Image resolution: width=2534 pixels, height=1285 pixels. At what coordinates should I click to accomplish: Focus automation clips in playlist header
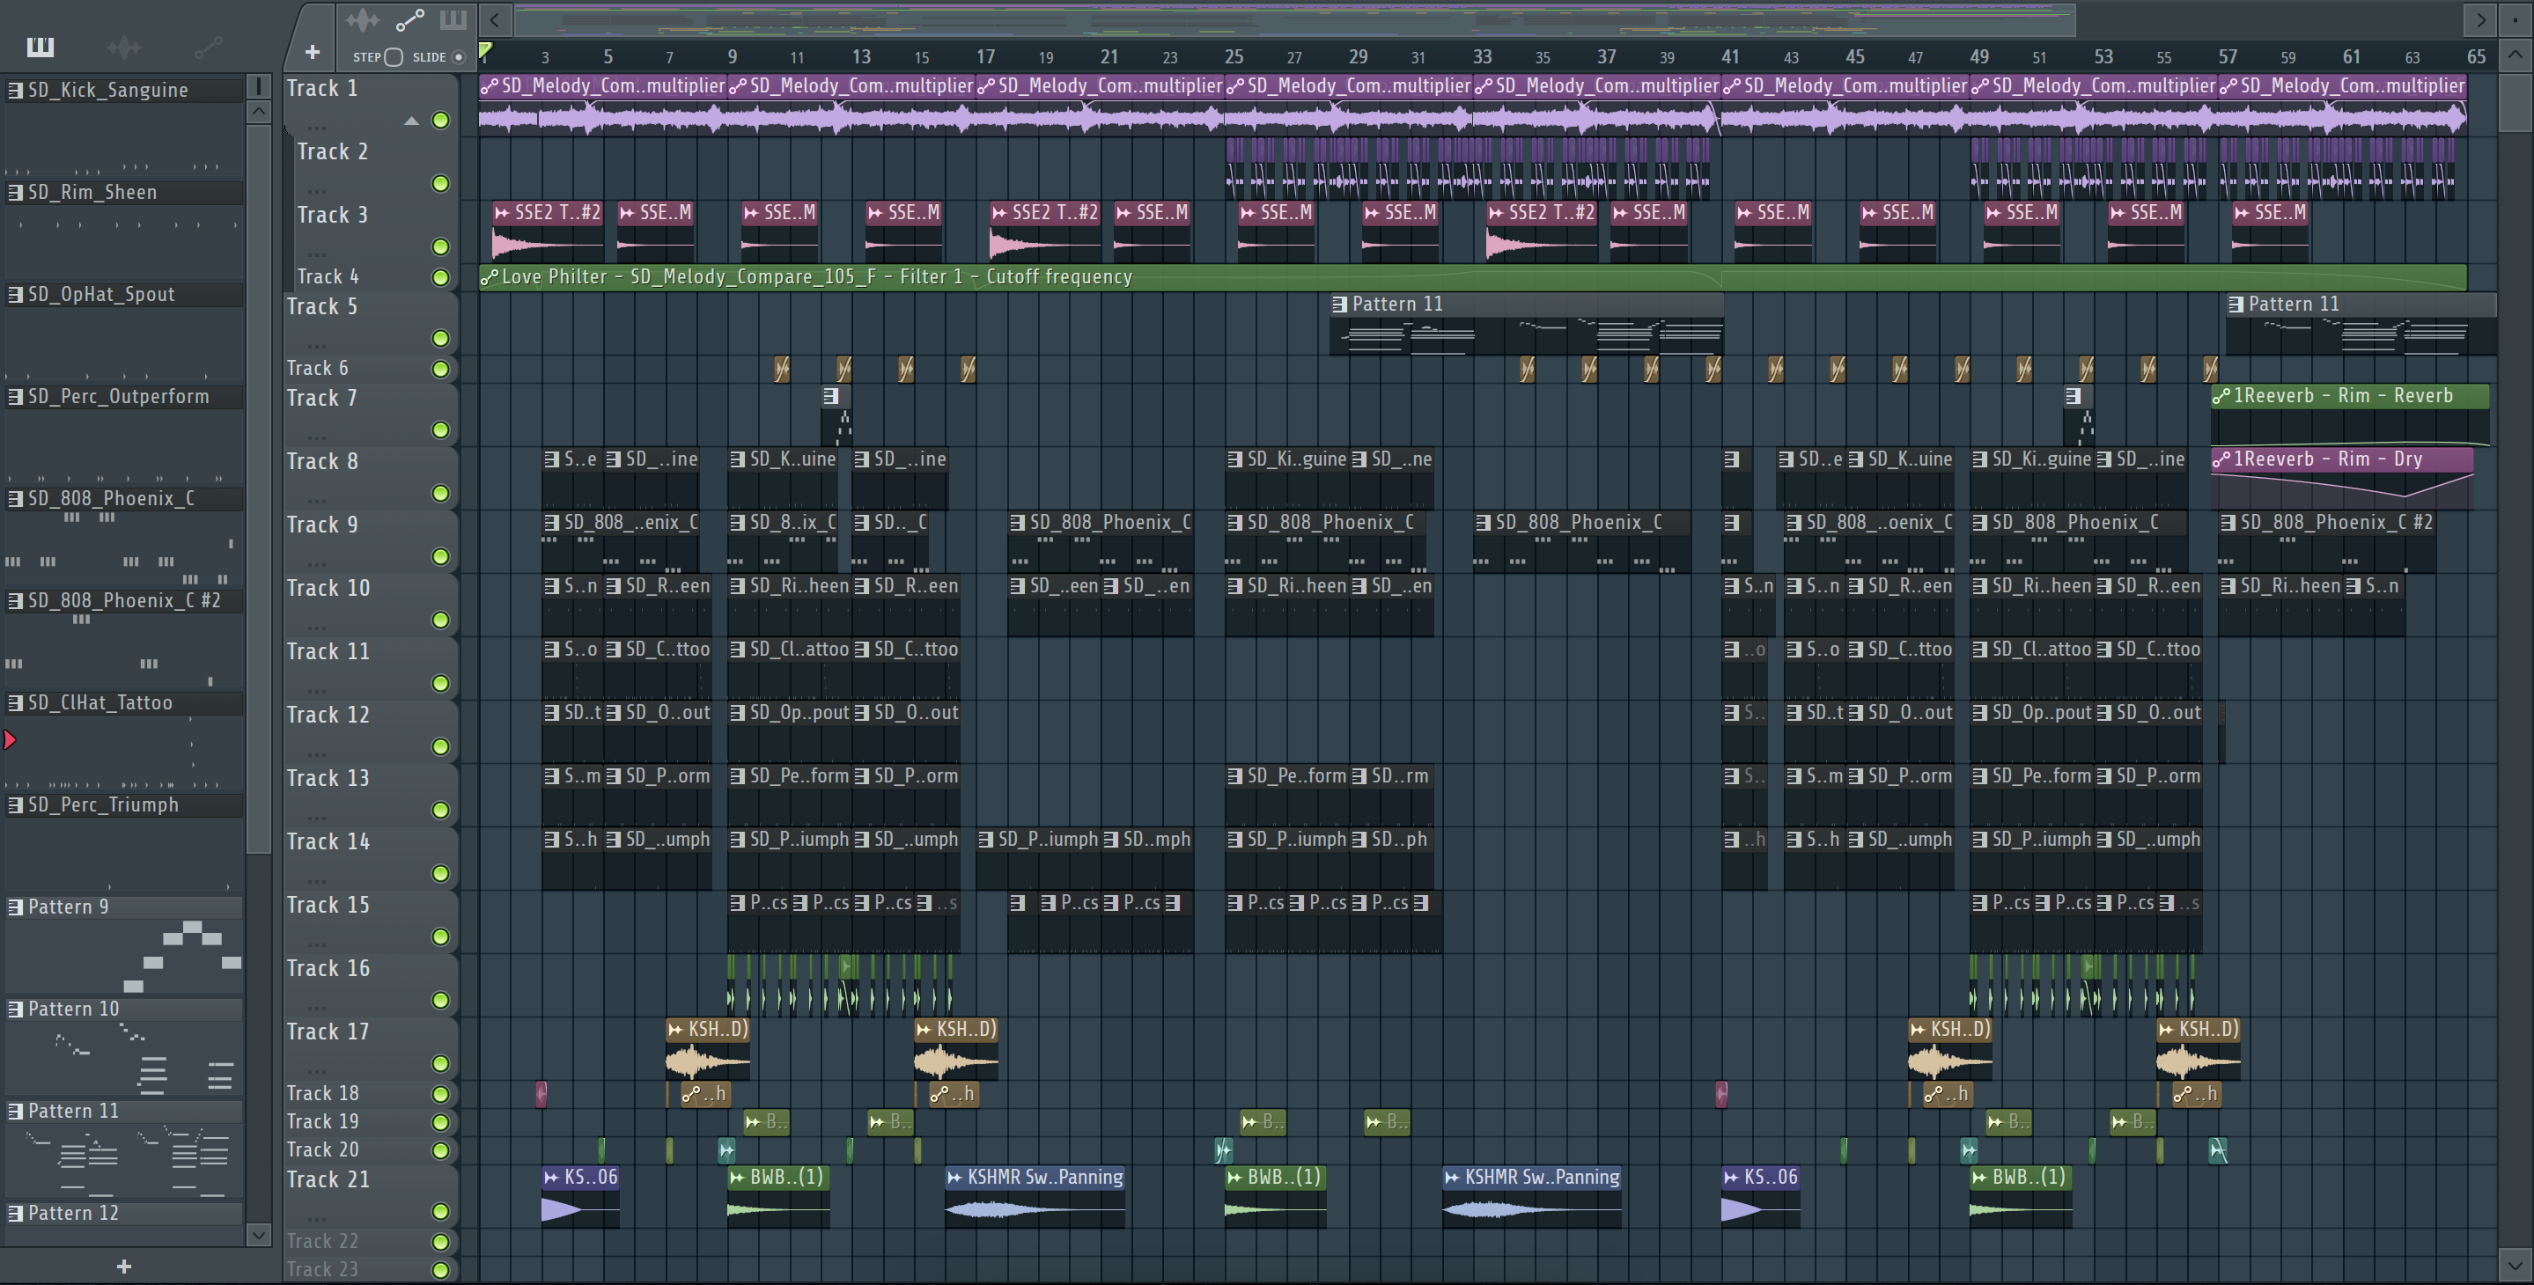[410, 19]
